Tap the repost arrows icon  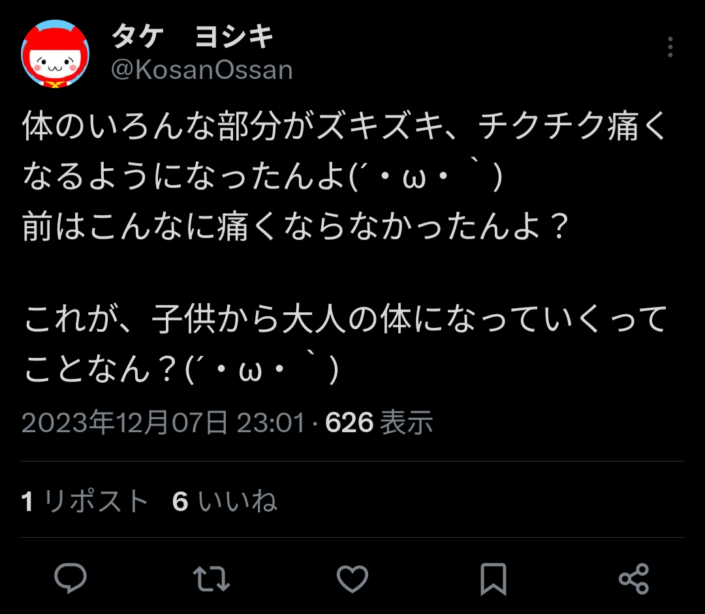coord(211,578)
